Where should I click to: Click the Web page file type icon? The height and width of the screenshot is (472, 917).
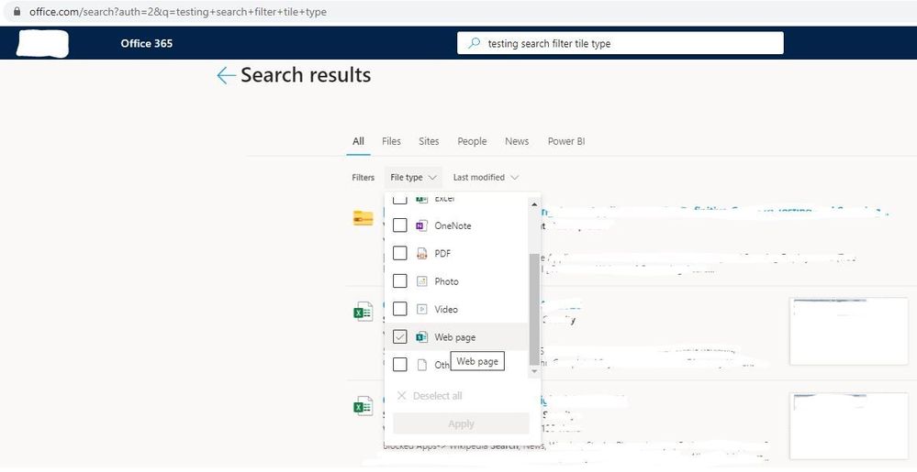tap(421, 337)
